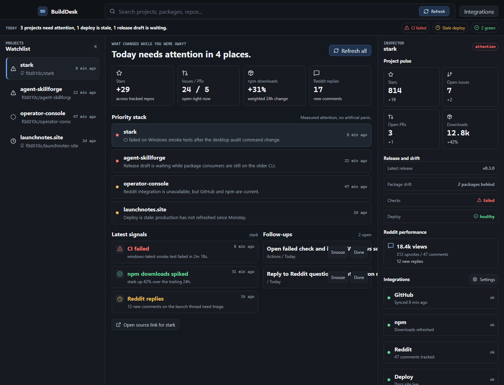Click the failed warning icon in Checks row

tap(479, 200)
